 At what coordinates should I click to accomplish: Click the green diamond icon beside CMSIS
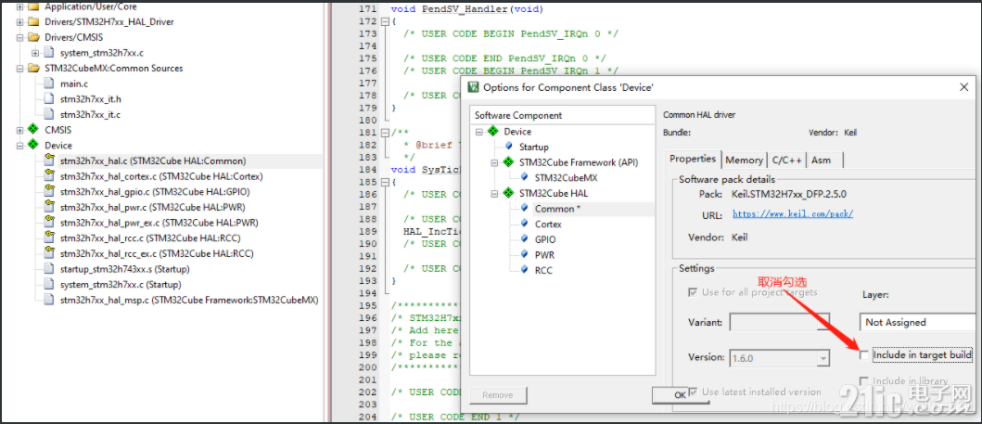click(33, 130)
